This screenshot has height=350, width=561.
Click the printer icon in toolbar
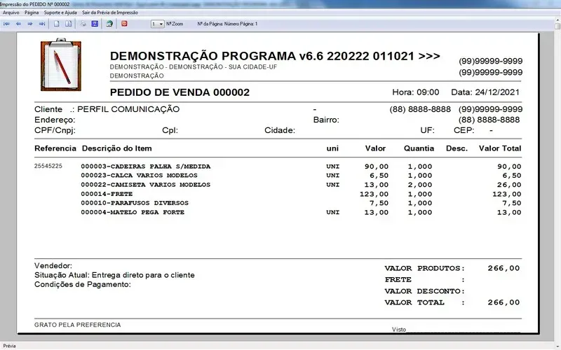[83, 24]
